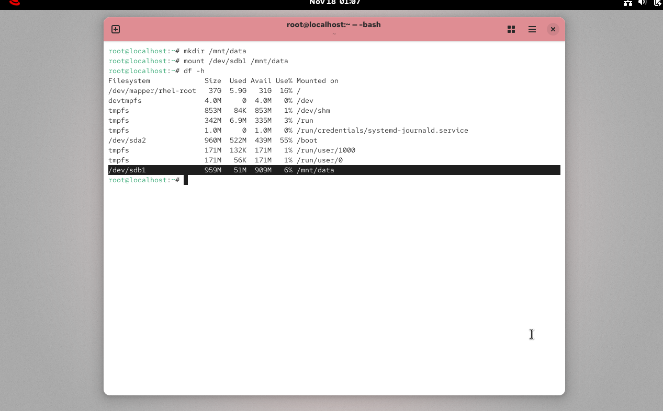Click the Red Hat Activities logo
This screenshot has height=411, width=663.
(15, 3)
